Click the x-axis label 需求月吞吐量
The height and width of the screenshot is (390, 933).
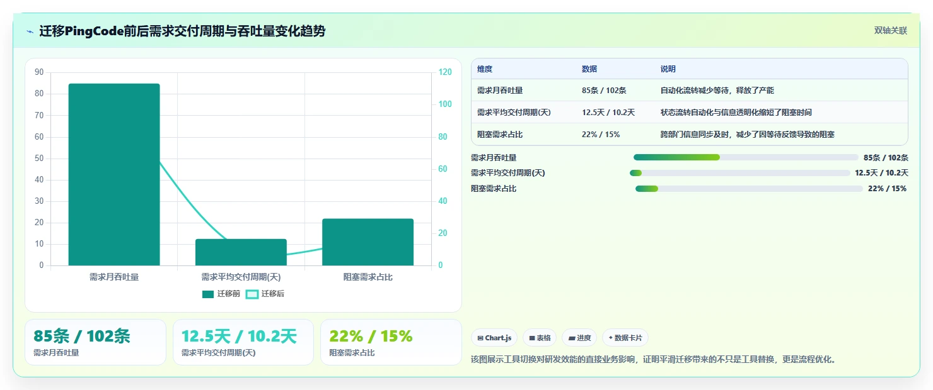(114, 277)
